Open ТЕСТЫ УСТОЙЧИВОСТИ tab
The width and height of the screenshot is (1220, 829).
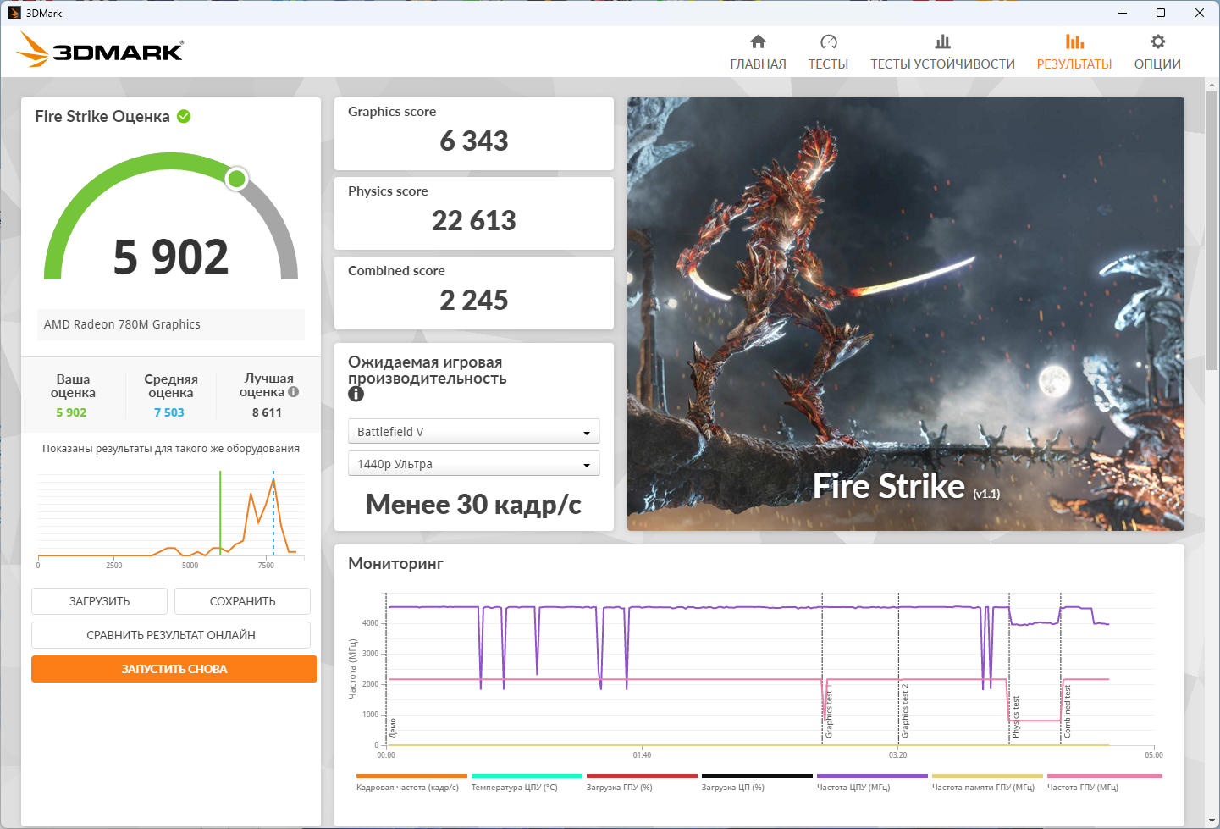pyautogui.click(x=942, y=53)
